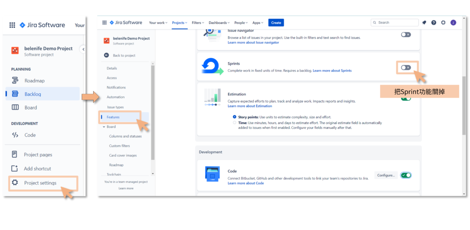The width and height of the screenshot is (470, 230).
Task: Select Story points estimation option
Action: [235, 117]
